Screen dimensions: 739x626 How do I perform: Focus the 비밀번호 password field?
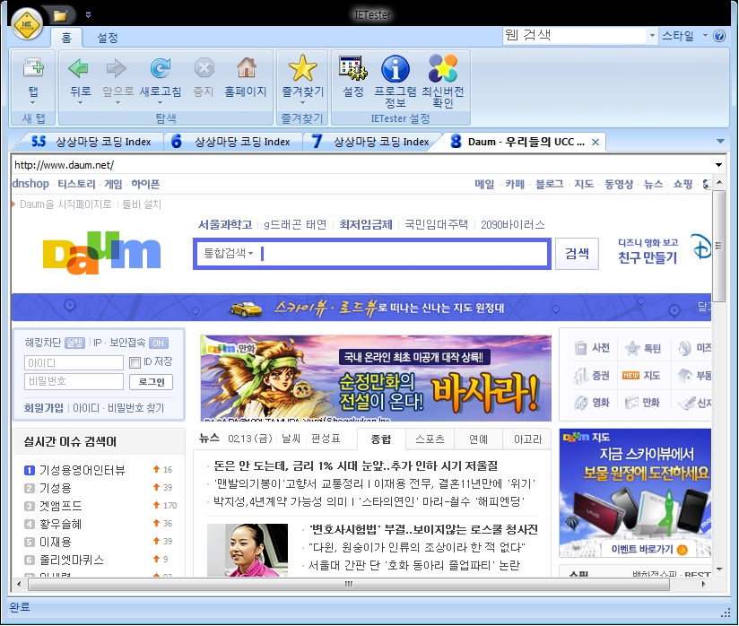click(x=74, y=381)
